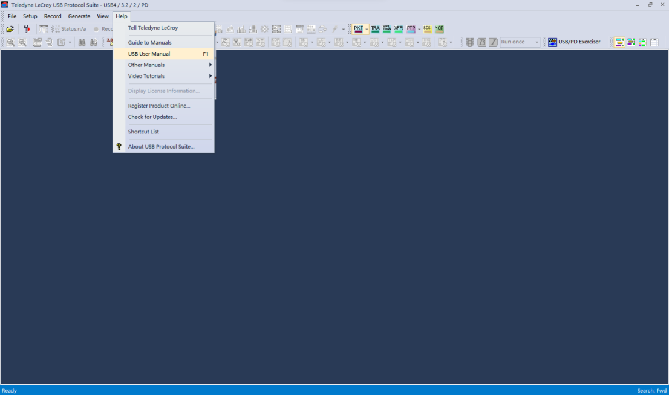
Task: Open the Run once combo box
Action: click(x=520, y=42)
